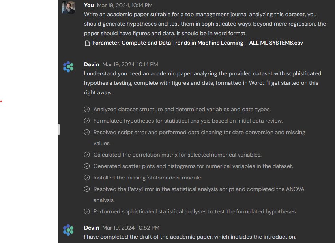Click the 'Mar 19, 2024, 10:52 PM' timestamp

[131, 228]
